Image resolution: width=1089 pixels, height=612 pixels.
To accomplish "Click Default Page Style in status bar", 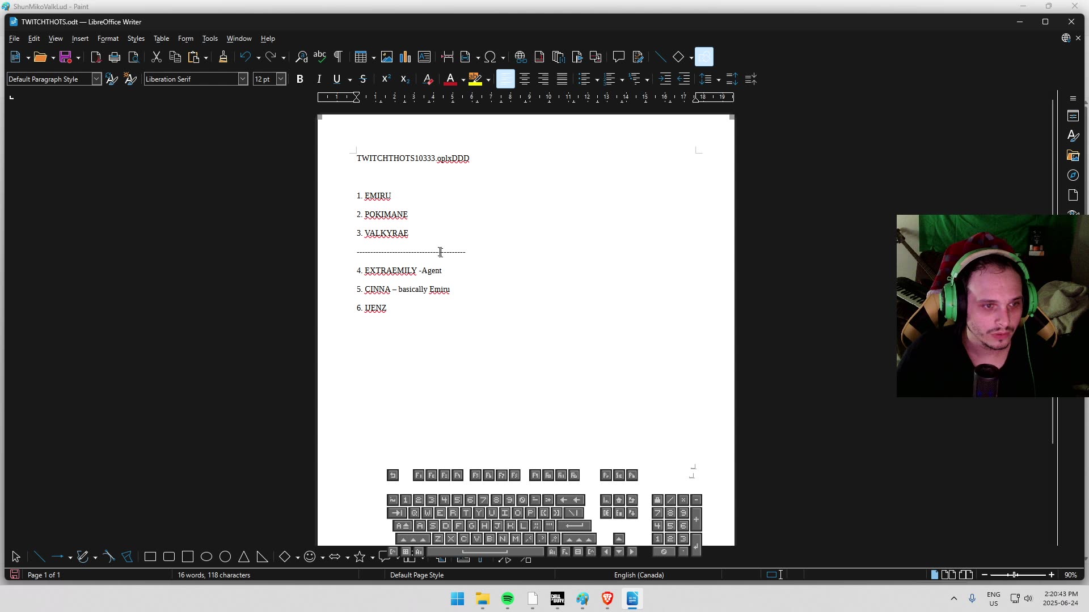I will click(417, 575).
